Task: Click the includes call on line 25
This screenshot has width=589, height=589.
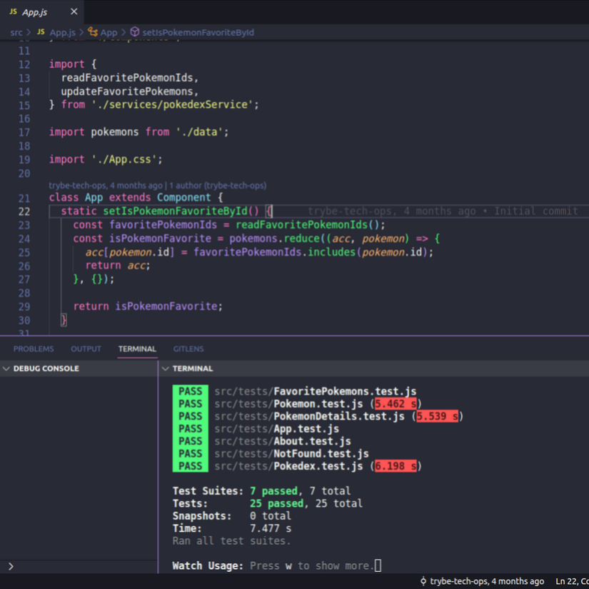Action: [x=331, y=252]
